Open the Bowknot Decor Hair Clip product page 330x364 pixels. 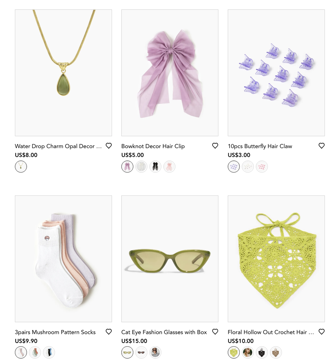[x=153, y=146]
